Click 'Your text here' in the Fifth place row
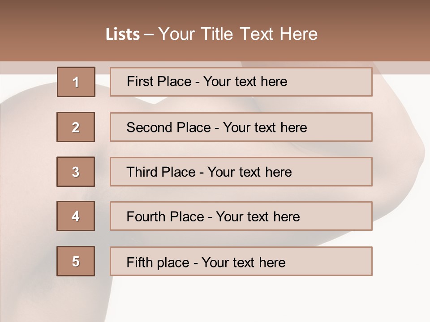Screen dimensions: 430x322 pyautogui.click(x=243, y=262)
